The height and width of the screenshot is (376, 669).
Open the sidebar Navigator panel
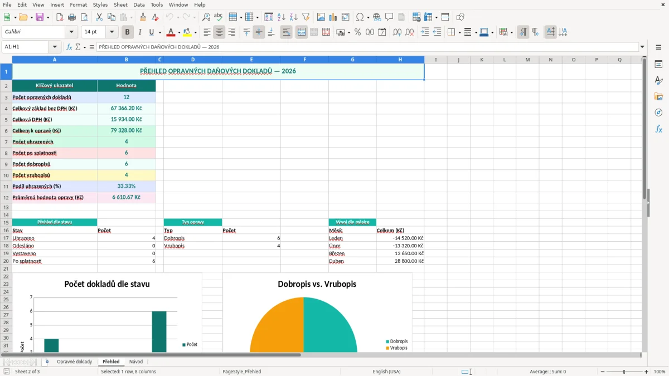[x=658, y=113]
